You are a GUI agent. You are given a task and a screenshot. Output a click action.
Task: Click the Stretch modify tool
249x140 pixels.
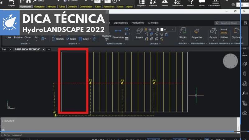[x=58, y=39]
